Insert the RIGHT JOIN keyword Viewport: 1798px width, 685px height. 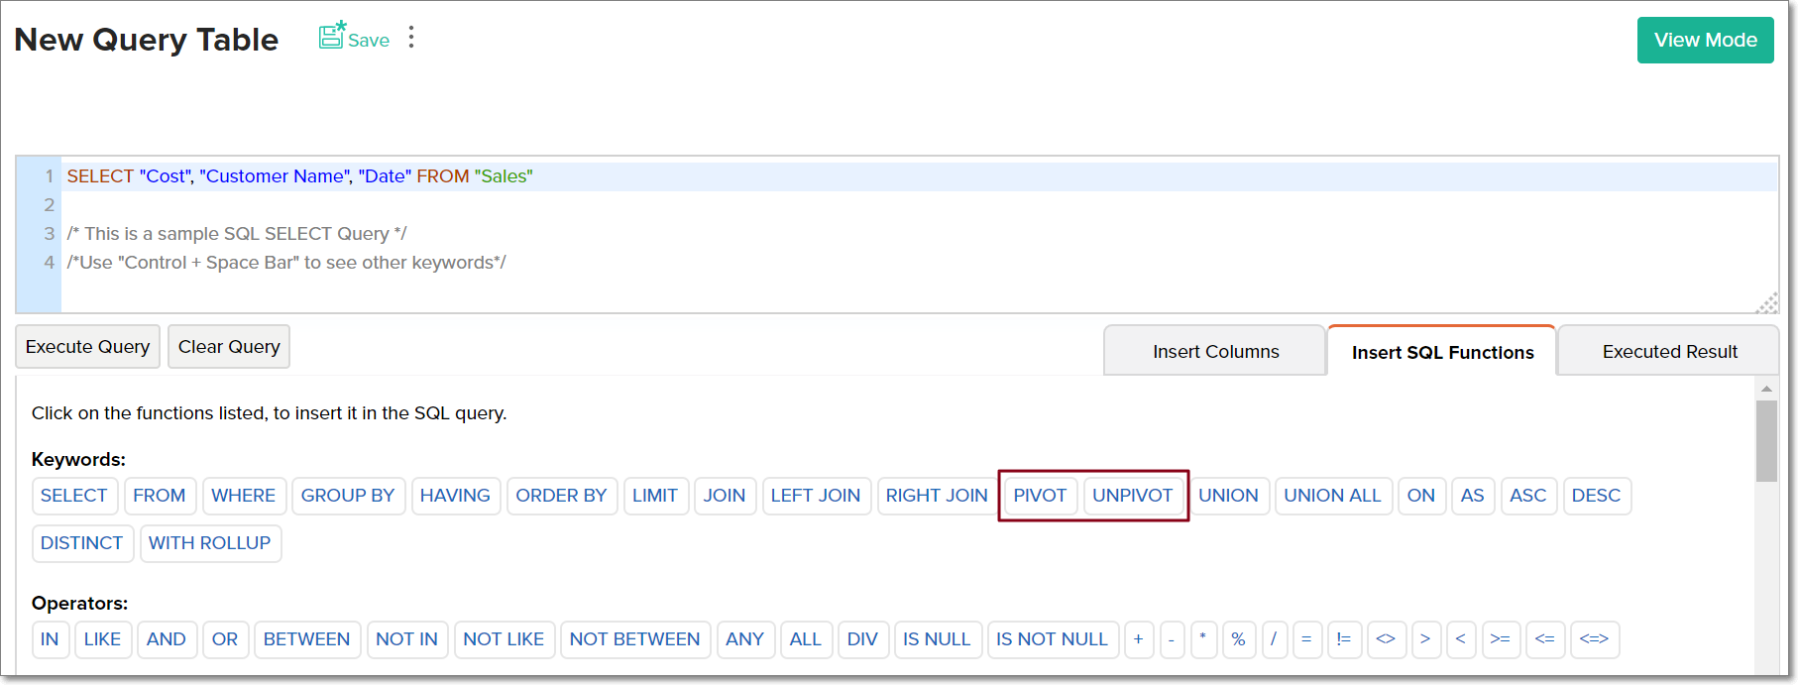tap(937, 496)
